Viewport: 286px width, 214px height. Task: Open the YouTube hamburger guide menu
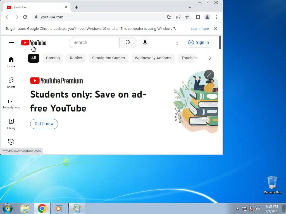[11, 43]
